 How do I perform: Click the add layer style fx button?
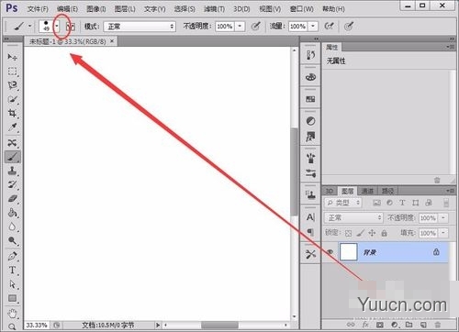point(365,325)
